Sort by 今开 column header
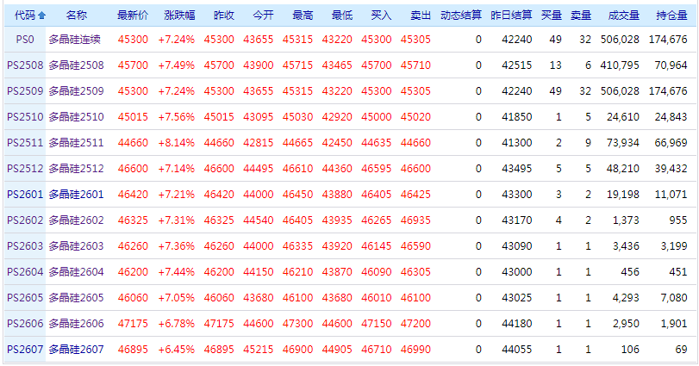 coord(263,16)
